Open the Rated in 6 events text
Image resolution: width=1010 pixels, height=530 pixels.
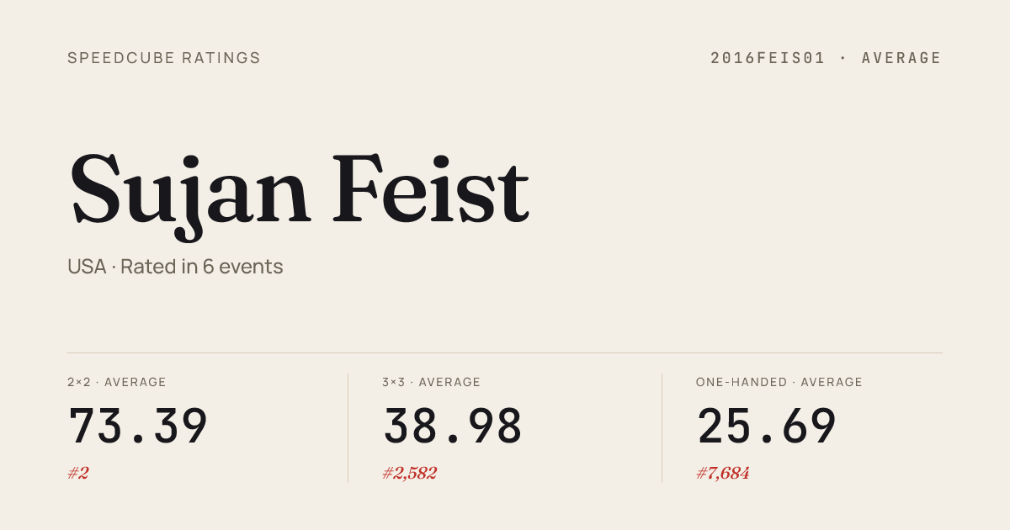[x=202, y=267]
